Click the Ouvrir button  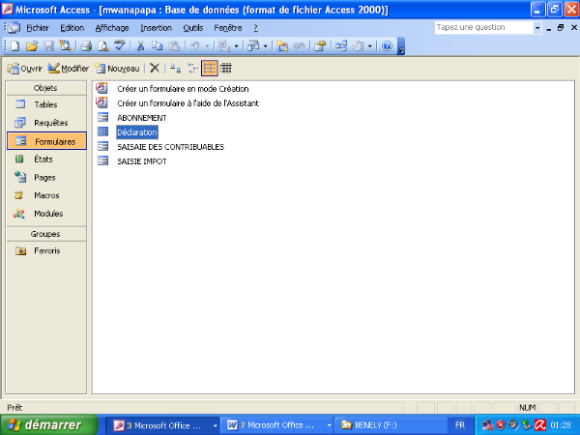click(x=25, y=68)
